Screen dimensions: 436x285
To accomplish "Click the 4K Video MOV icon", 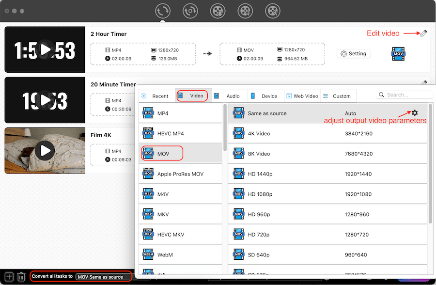I will (238, 133).
